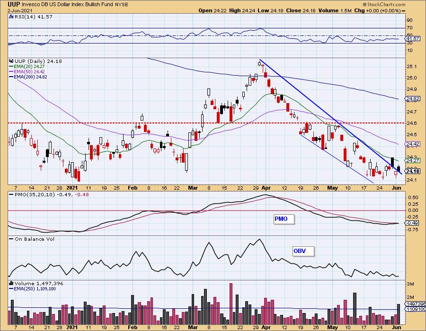Click the RSI(14) 41.57 legend label
Image resolution: width=426 pixels, height=331 pixels.
[x=34, y=17]
